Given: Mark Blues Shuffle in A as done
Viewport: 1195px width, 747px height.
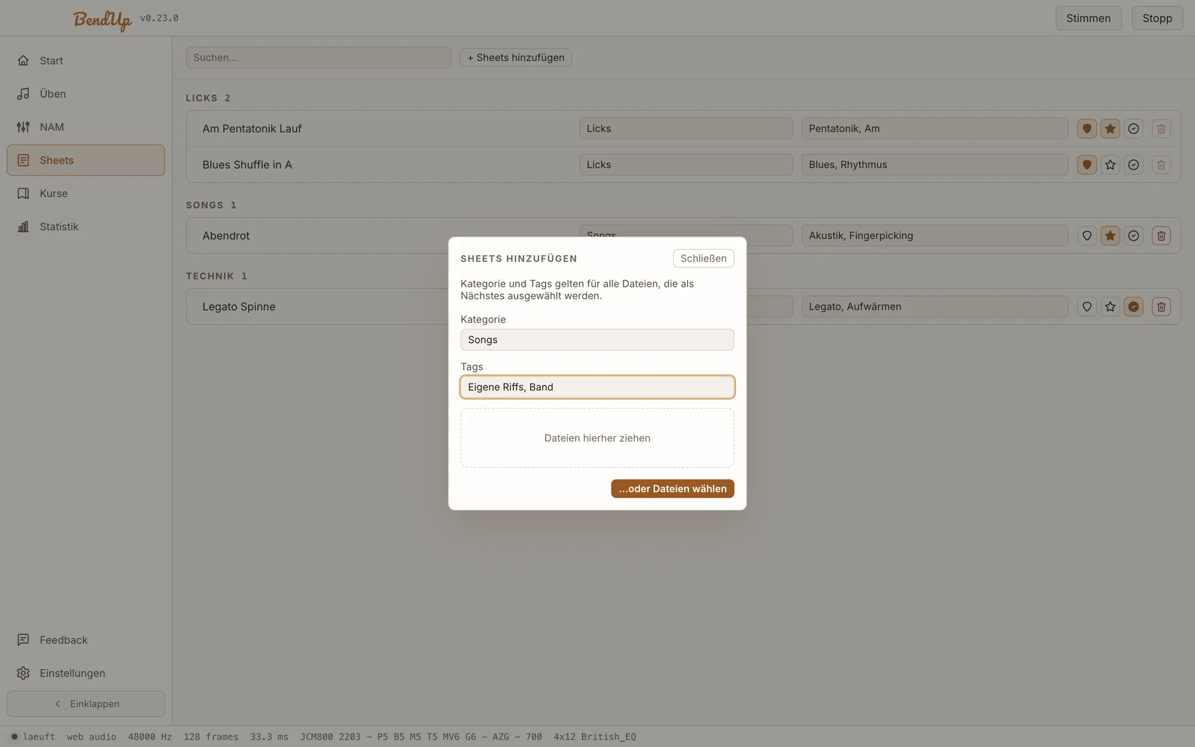Looking at the screenshot, I should coord(1133,164).
